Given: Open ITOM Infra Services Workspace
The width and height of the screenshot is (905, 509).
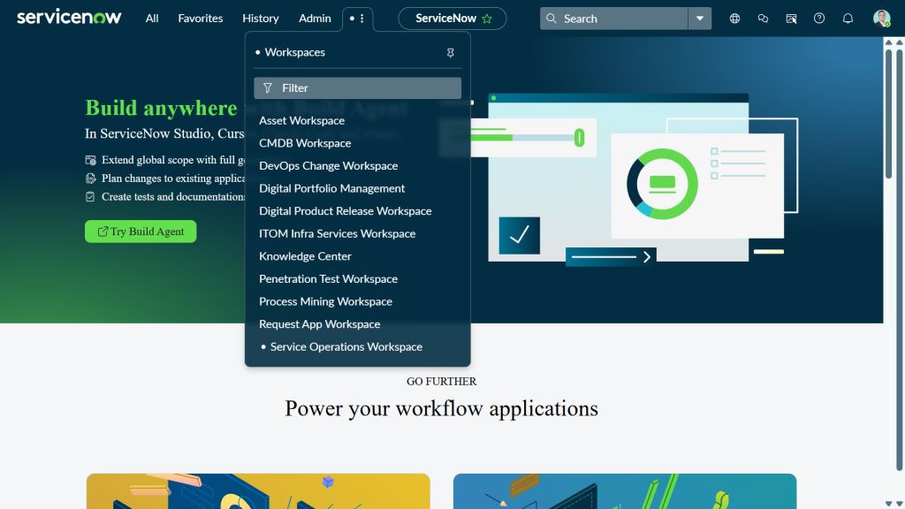Looking at the screenshot, I should click(x=337, y=233).
